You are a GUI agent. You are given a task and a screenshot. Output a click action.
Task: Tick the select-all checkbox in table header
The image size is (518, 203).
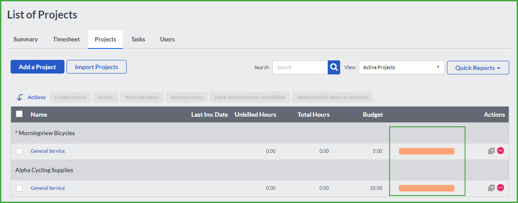pyautogui.click(x=19, y=114)
